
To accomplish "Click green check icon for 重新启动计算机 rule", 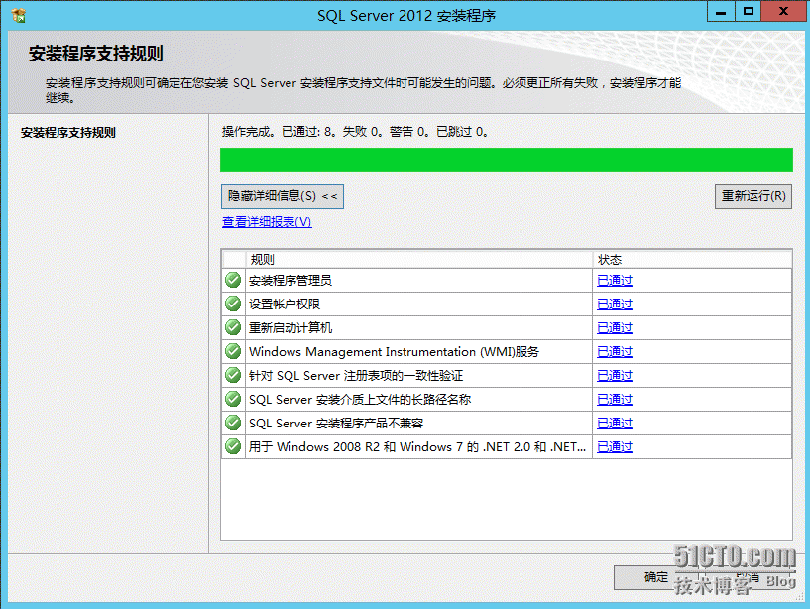I will pyautogui.click(x=233, y=327).
